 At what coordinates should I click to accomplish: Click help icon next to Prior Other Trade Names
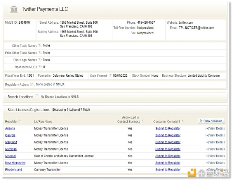[x=39, y=53]
